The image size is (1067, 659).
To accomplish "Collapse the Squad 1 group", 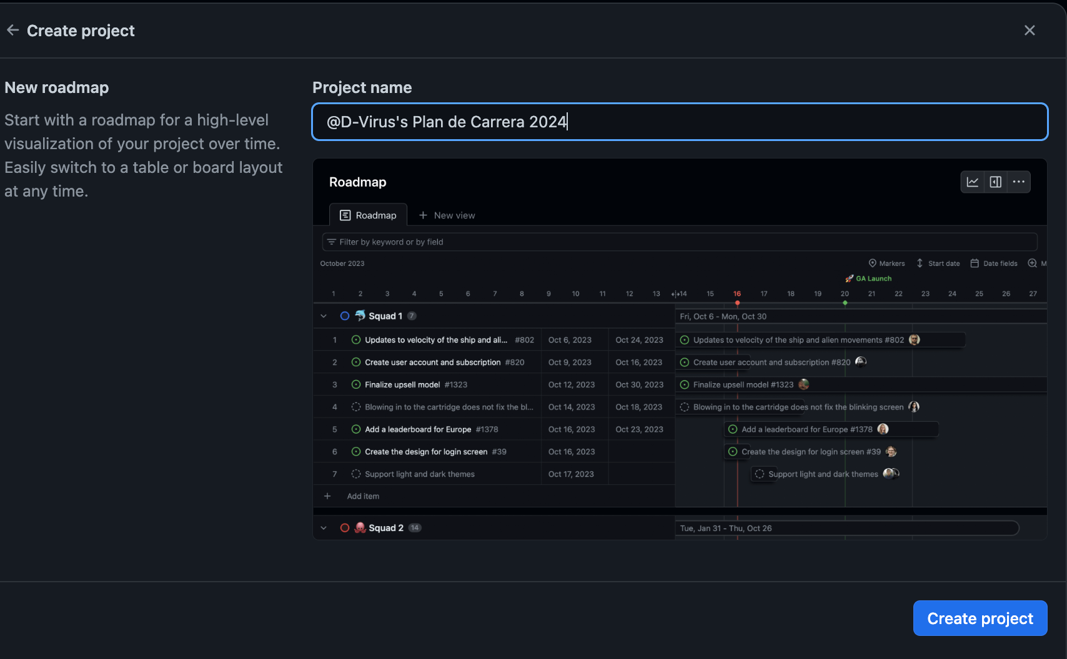I will pyautogui.click(x=324, y=316).
